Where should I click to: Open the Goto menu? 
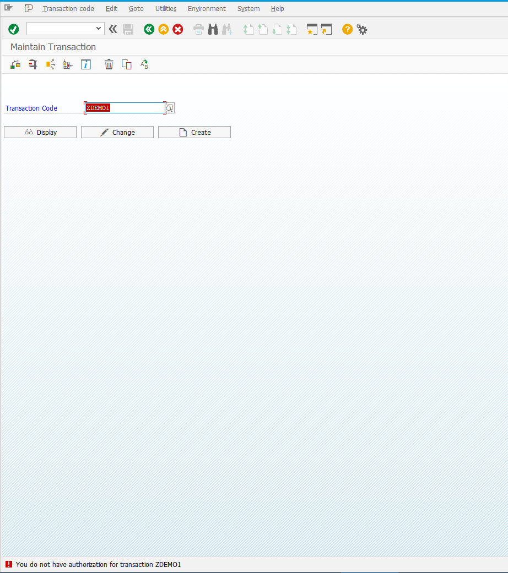pyautogui.click(x=136, y=8)
